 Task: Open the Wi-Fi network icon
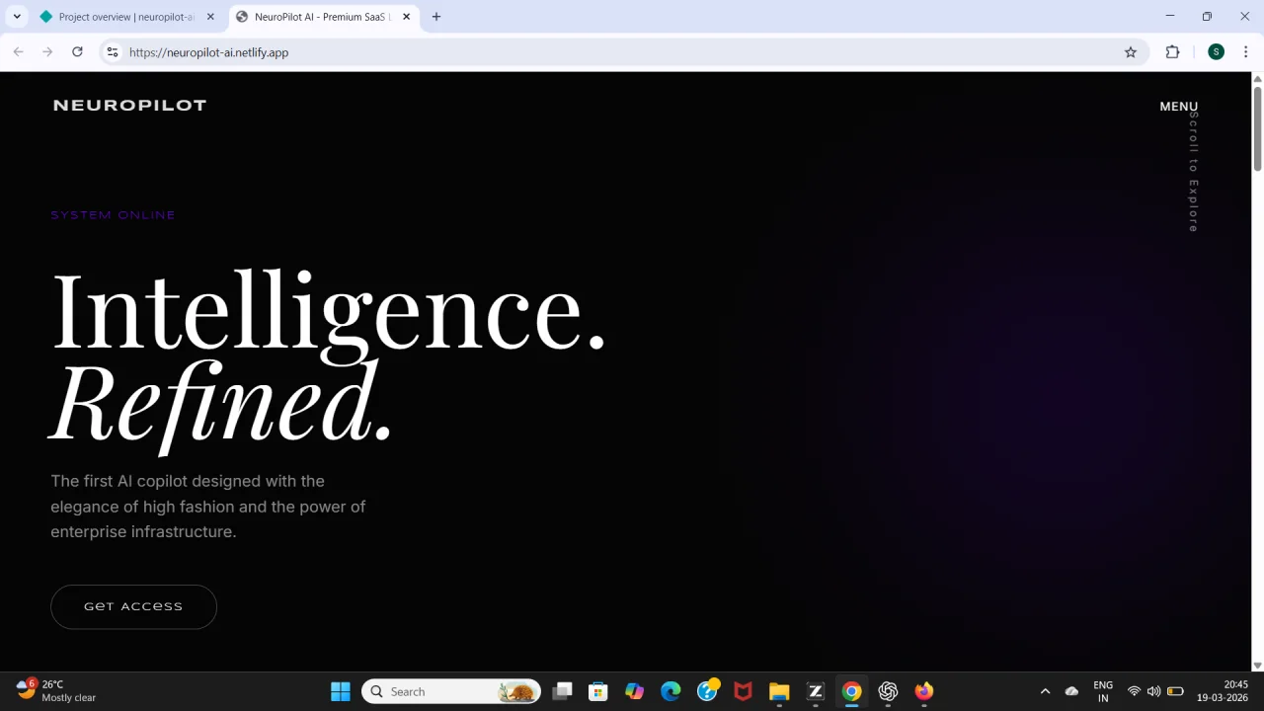1134,691
